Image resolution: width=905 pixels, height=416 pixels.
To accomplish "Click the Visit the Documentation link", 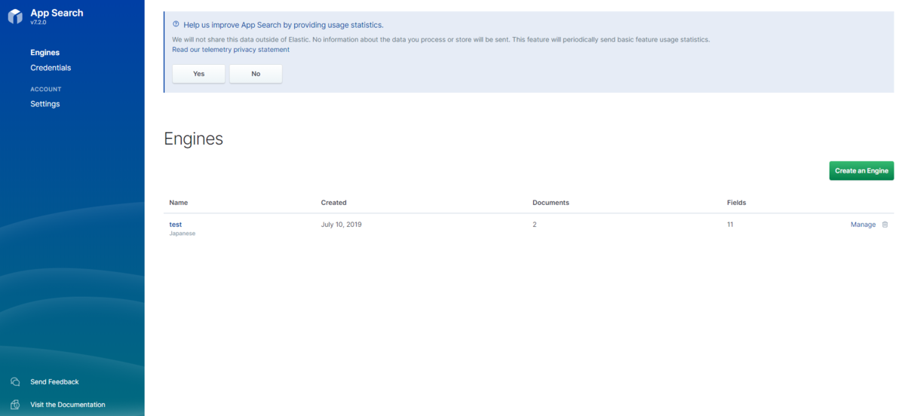I will (68, 405).
